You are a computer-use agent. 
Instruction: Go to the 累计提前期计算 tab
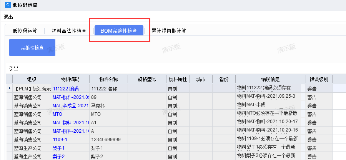point(169,31)
